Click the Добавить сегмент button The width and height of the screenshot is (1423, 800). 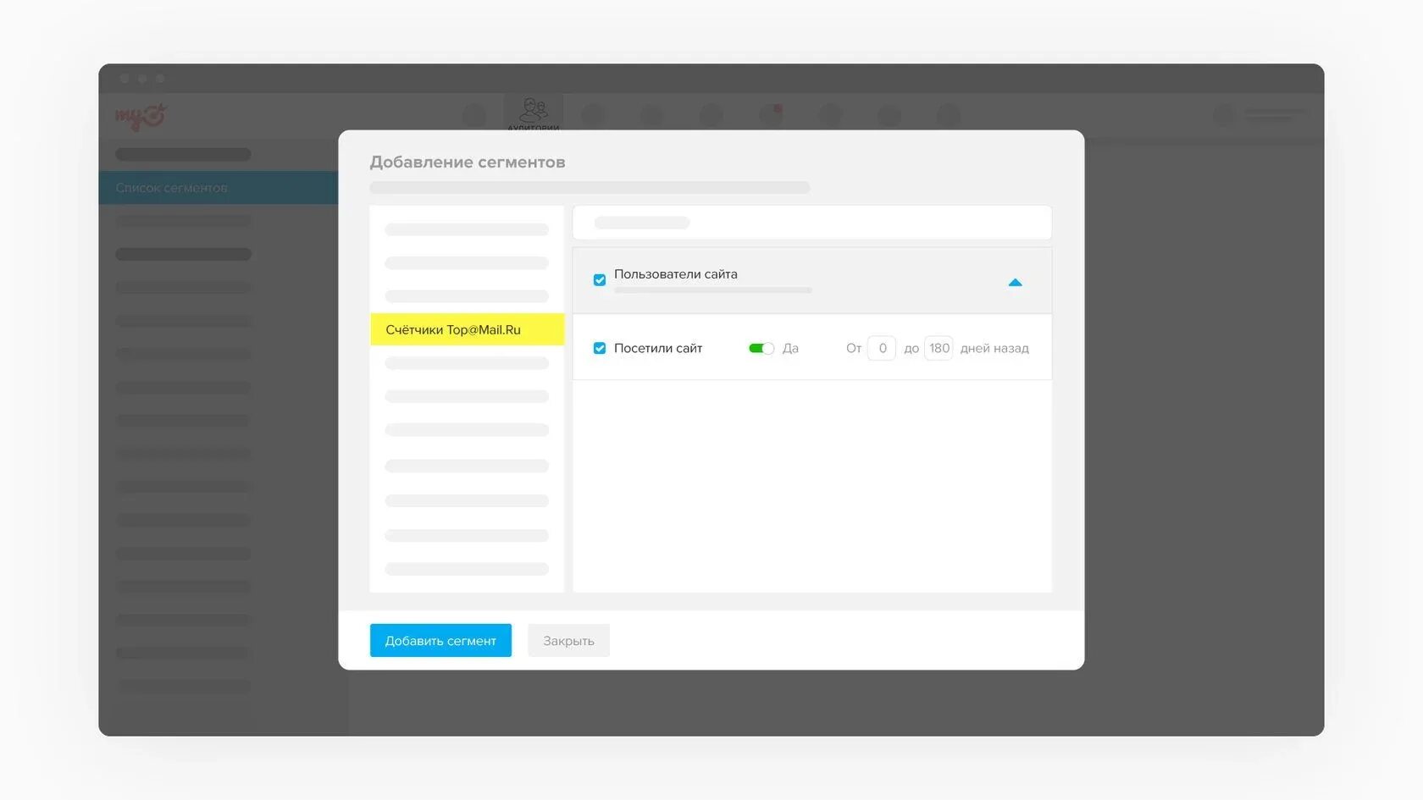pos(440,640)
